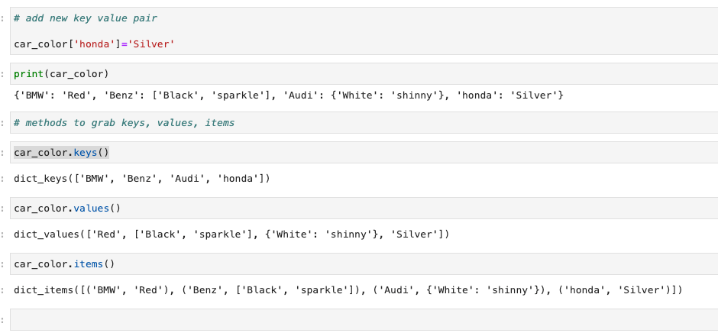Select the car_color.values() code cell
Image resolution: width=718 pixels, height=333 pixels.
coord(363,208)
